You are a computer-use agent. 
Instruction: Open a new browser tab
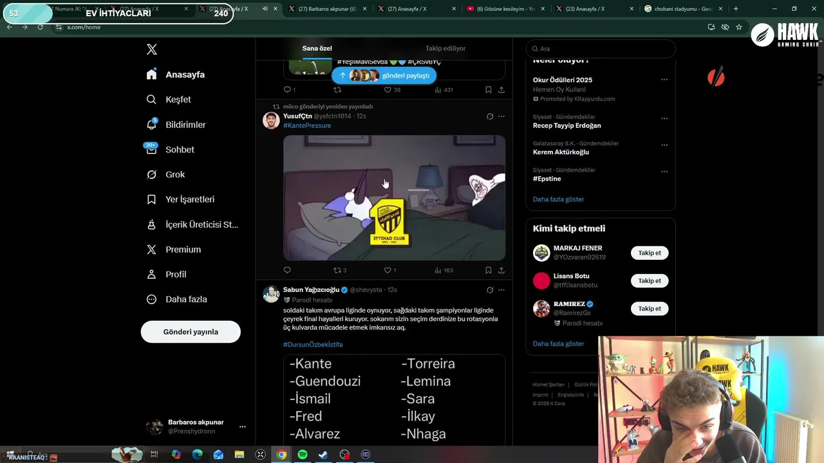point(736,9)
